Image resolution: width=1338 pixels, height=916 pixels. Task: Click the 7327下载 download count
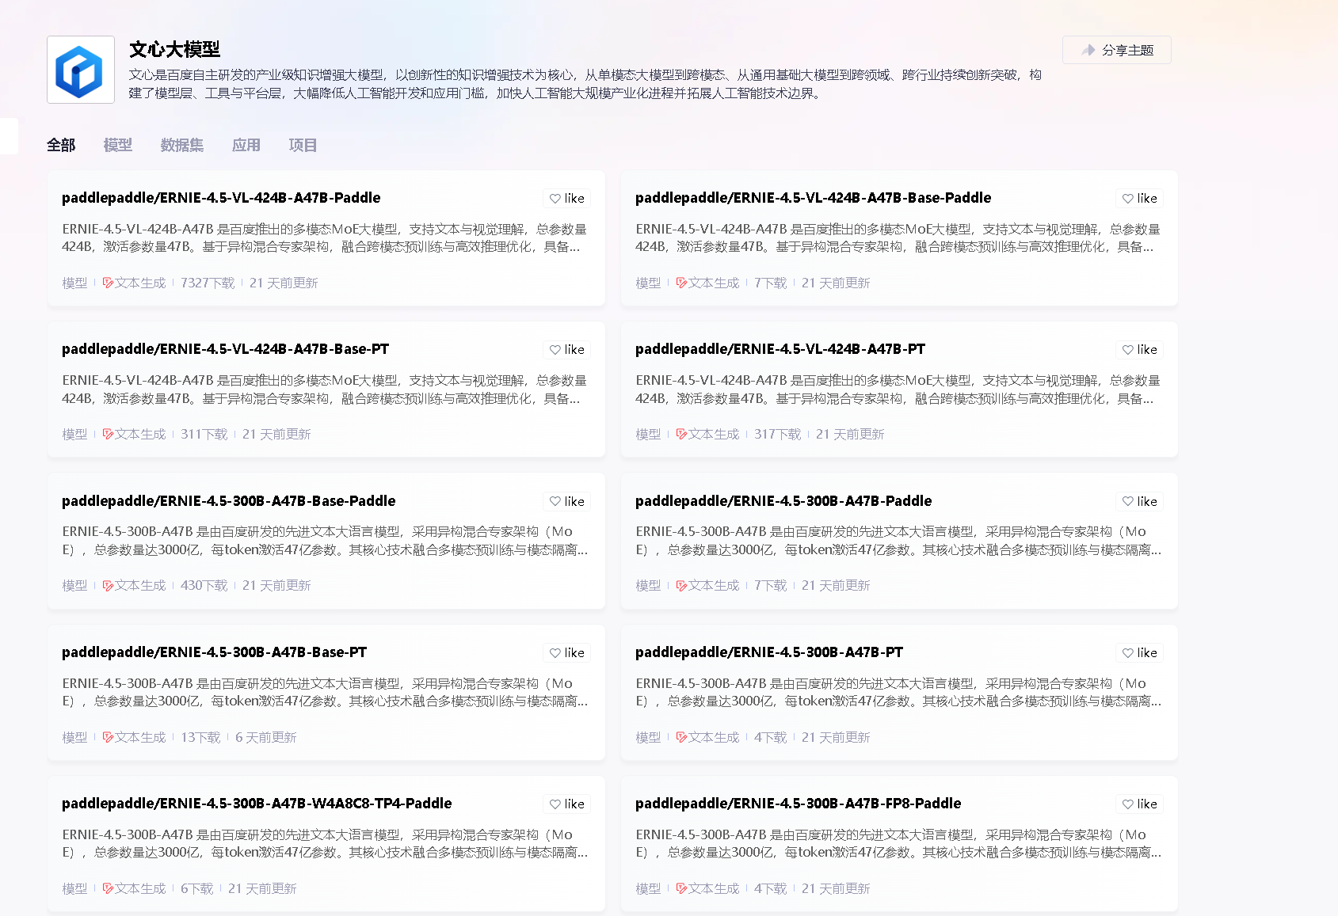[x=208, y=283]
